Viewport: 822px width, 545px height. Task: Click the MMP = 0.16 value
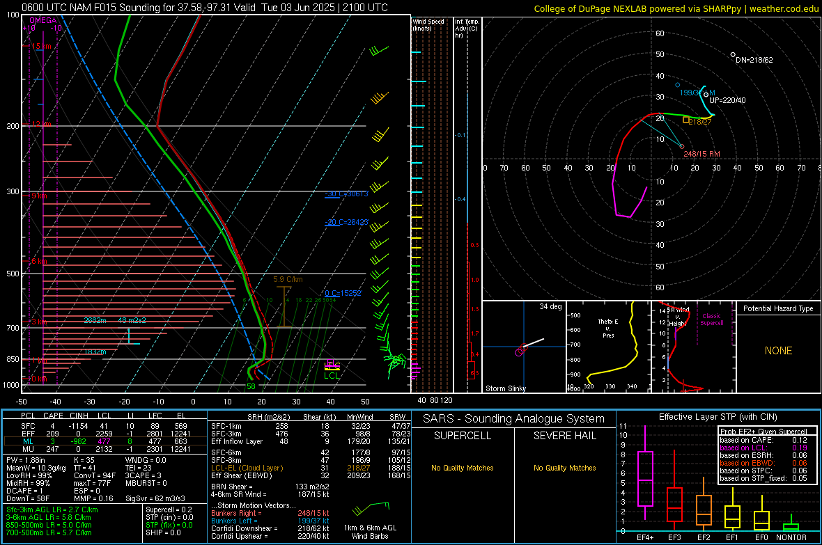[x=93, y=498]
